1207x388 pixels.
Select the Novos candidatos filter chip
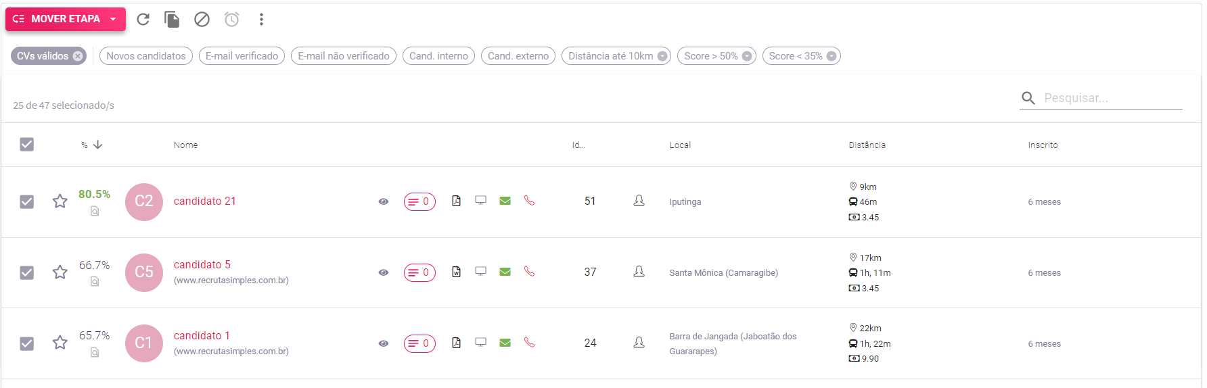tap(146, 56)
